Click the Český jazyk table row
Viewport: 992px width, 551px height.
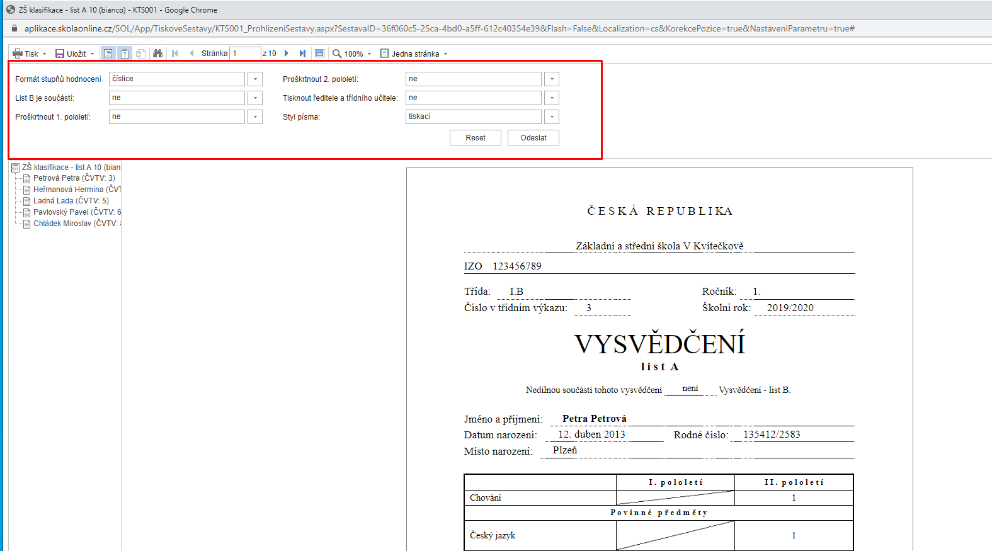659,535
